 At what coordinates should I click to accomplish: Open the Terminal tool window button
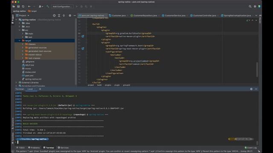pyautogui.click(x=49, y=147)
